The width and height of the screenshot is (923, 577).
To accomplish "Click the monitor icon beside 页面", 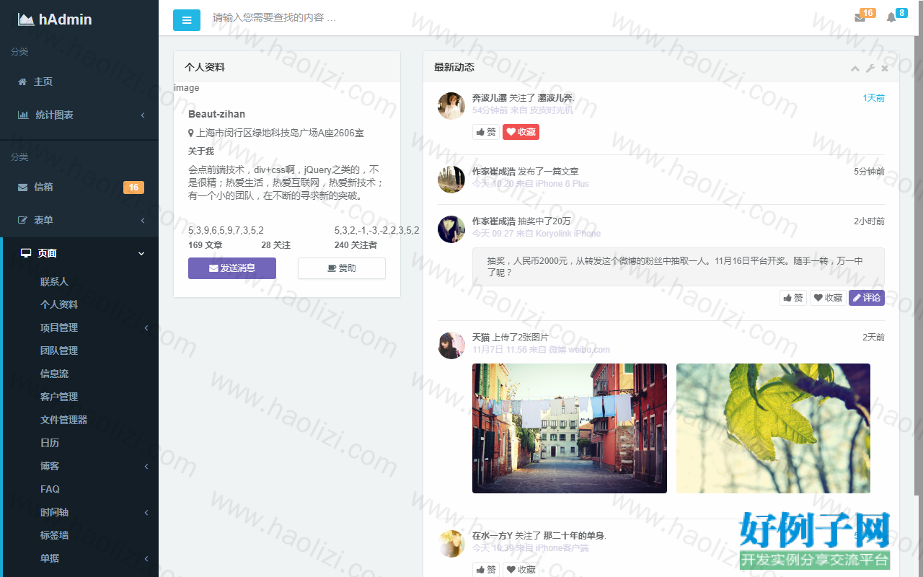I will click(26, 253).
